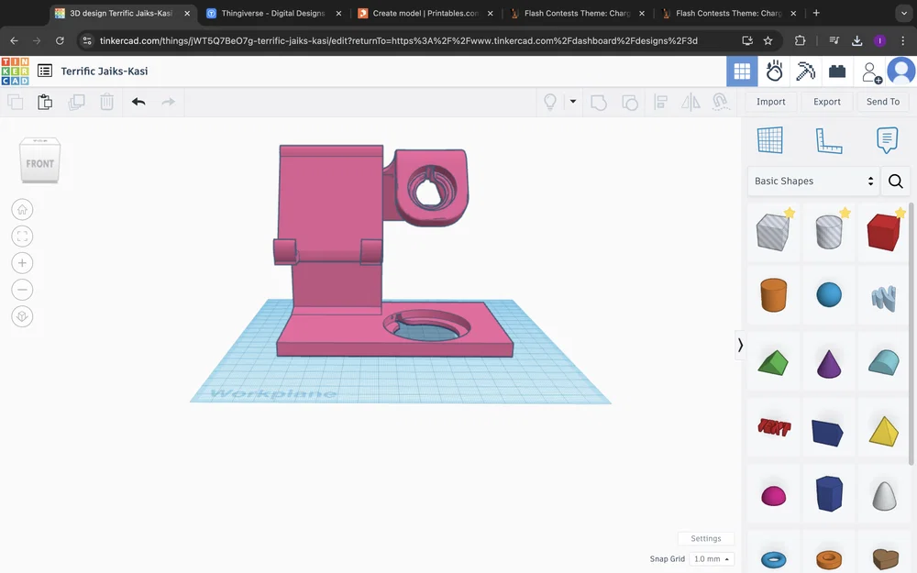
Task: Click the Tinkercad logo
Action: [x=16, y=72]
